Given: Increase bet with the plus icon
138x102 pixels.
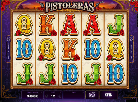Looking at the screenshot, I should click(x=60, y=96).
